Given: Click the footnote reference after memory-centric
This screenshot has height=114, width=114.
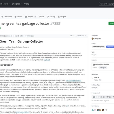Looking at the screenshot, I should click(x=67, y=106).
